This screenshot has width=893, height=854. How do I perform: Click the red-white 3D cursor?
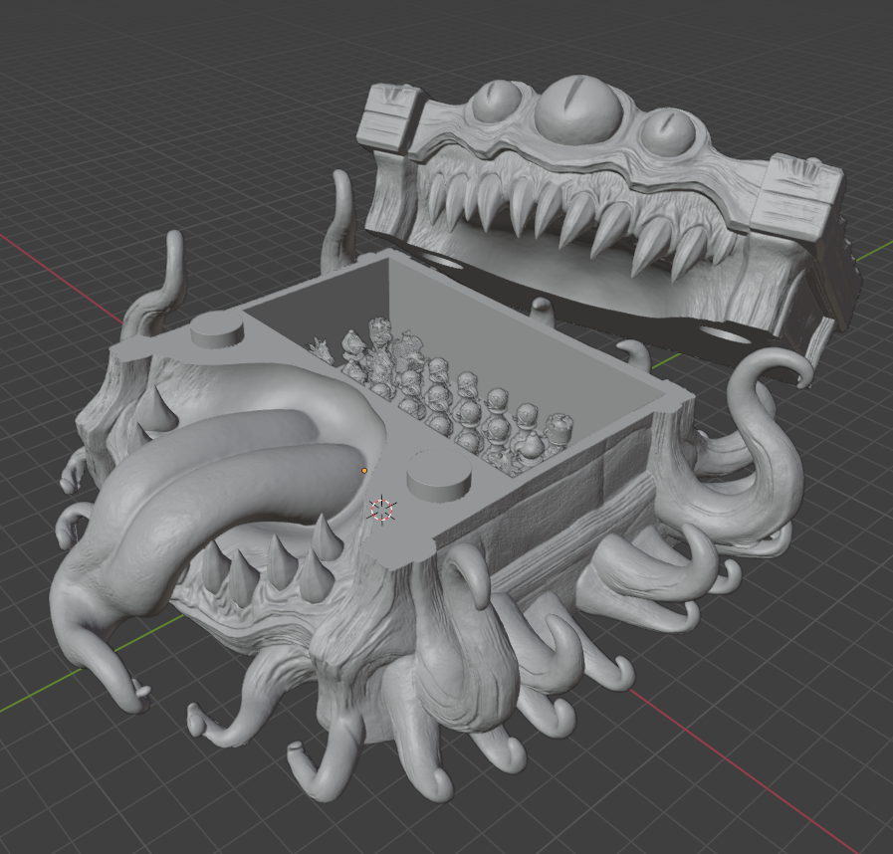382,510
